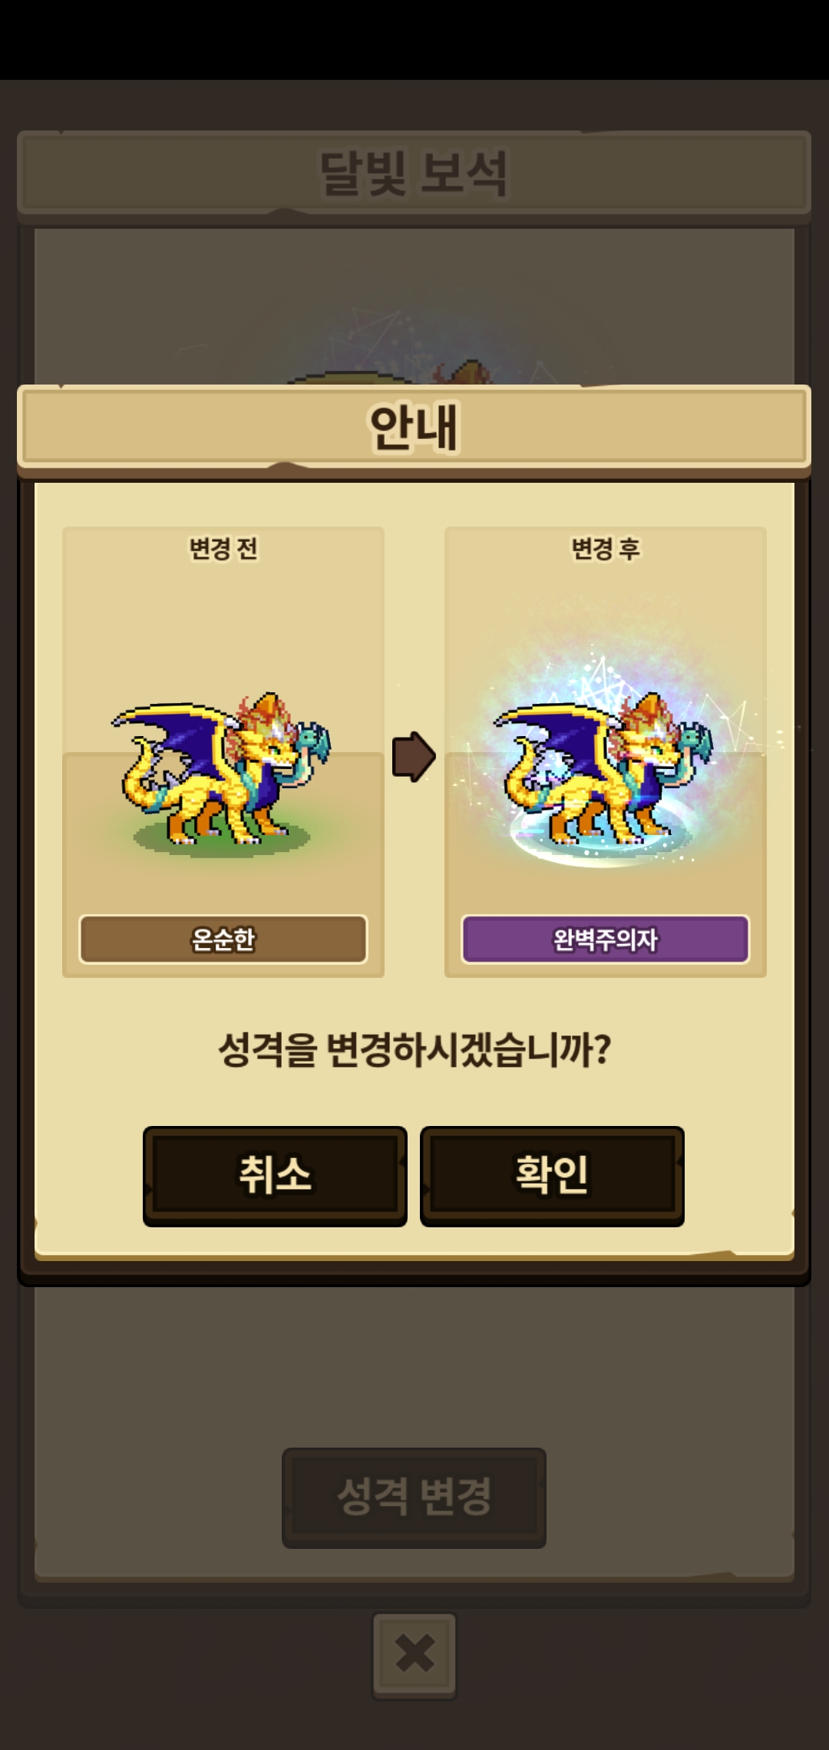Click the arrow icon between dragon panels

[x=414, y=757]
